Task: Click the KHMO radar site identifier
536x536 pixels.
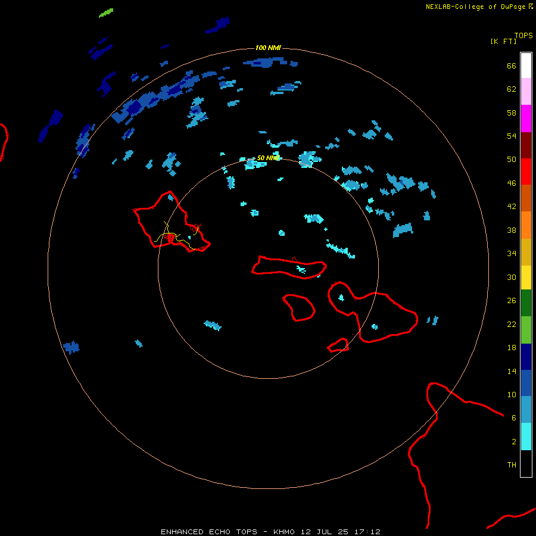Action: click(x=283, y=532)
